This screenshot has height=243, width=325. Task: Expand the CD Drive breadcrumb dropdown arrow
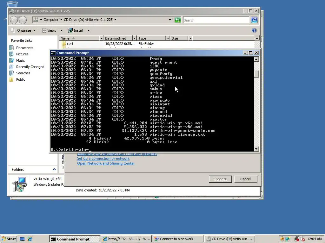pyautogui.click(x=115, y=20)
